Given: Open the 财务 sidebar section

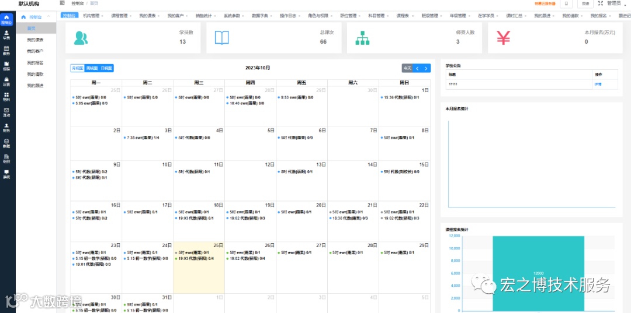Looking at the screenshot, I should pos(6,128).
